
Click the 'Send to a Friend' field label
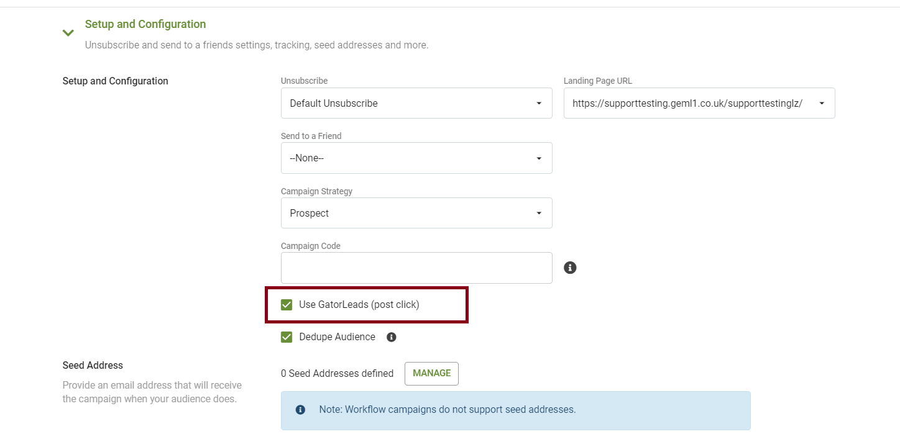point(311,136)
